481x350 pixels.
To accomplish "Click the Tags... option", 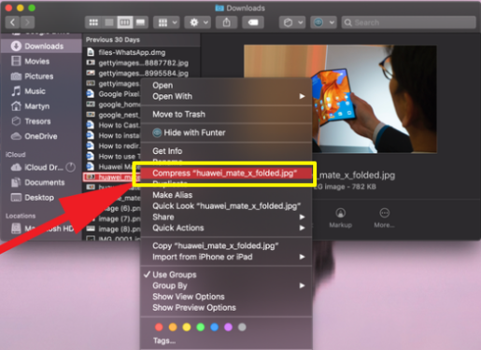I will [164, 341].
